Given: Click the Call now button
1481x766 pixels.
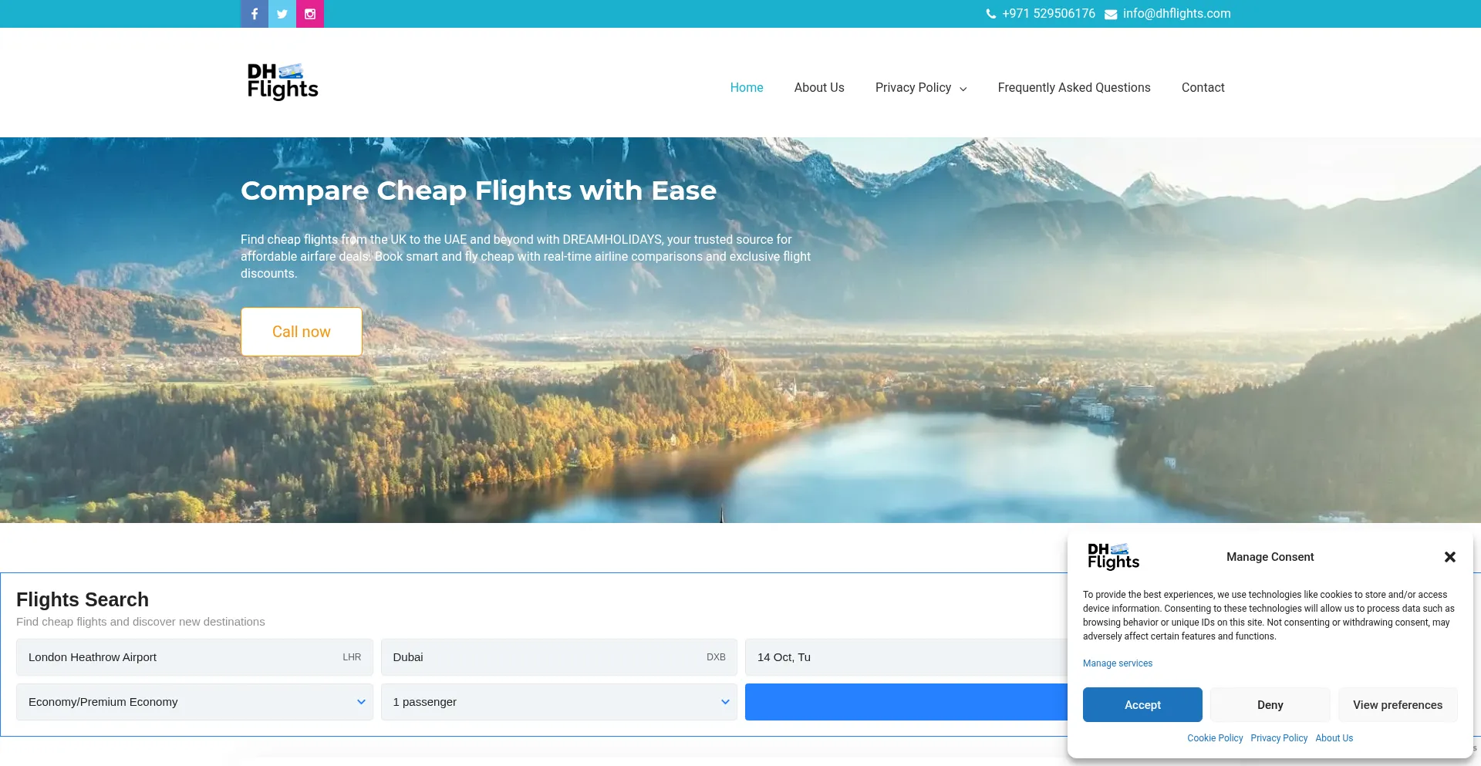Looking at the screenshot, I should (302, 332).
